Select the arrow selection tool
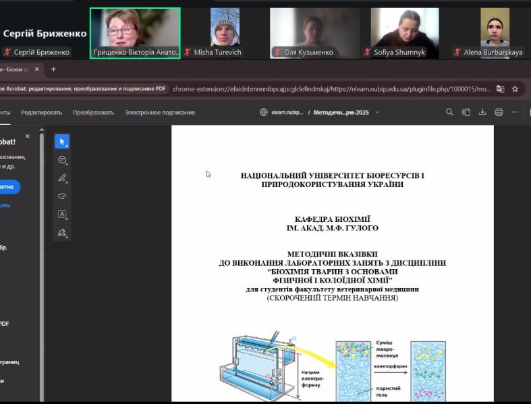This screenshot has height=404, width=531. (62, 142)
